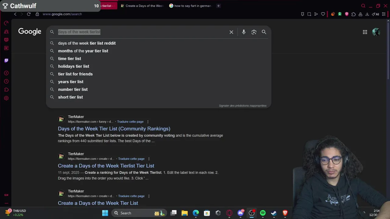390x219 pixels.
Task: Open more options for Community Rankings result
Action: [x=148, y=122]
